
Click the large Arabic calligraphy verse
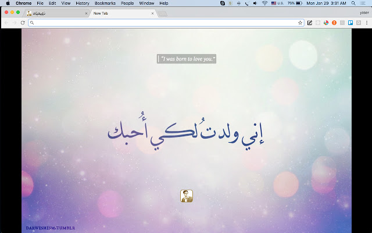coord(185,130)
